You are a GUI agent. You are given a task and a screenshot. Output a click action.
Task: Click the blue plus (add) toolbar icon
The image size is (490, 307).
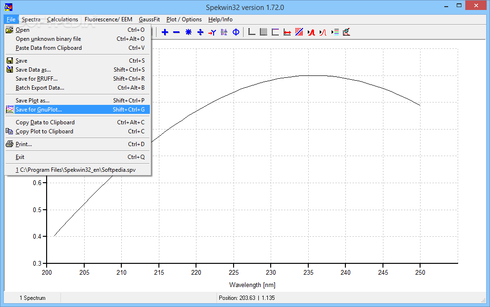165,32
